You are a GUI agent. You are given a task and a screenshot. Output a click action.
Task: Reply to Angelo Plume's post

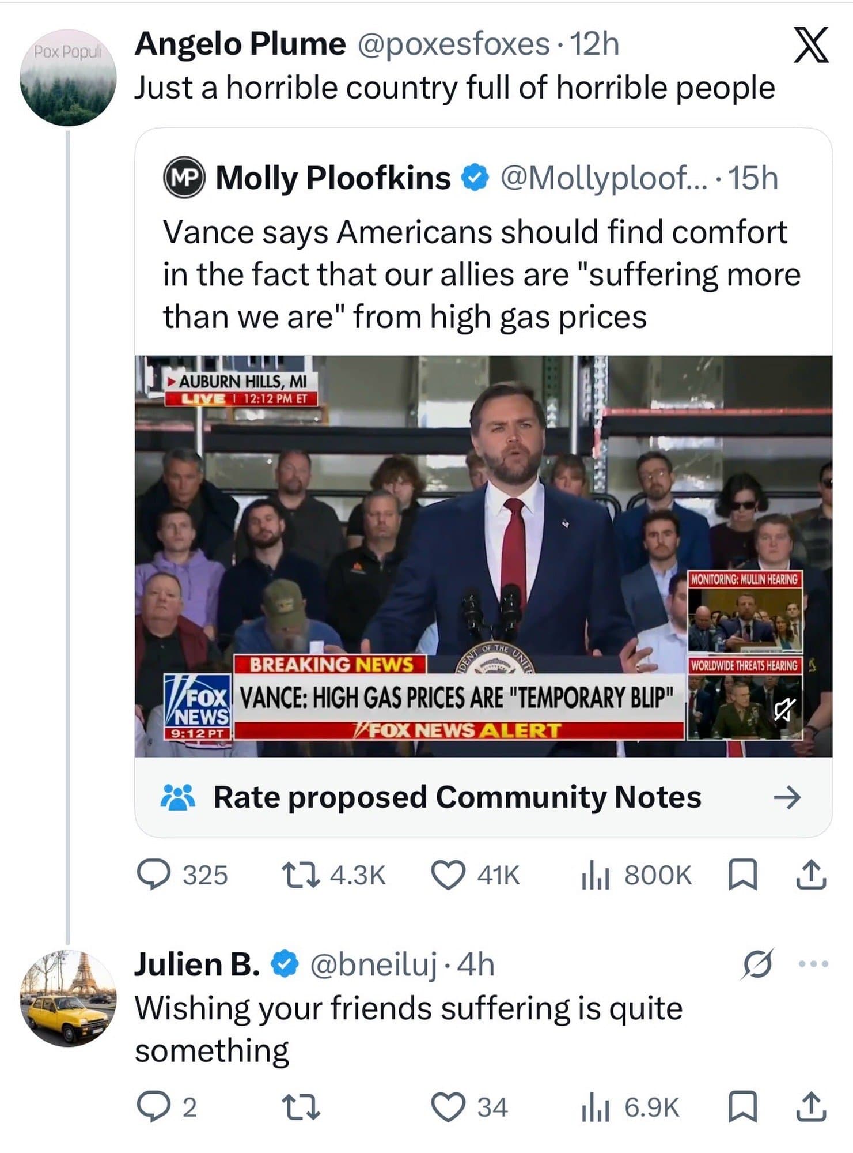coord(153,874)
